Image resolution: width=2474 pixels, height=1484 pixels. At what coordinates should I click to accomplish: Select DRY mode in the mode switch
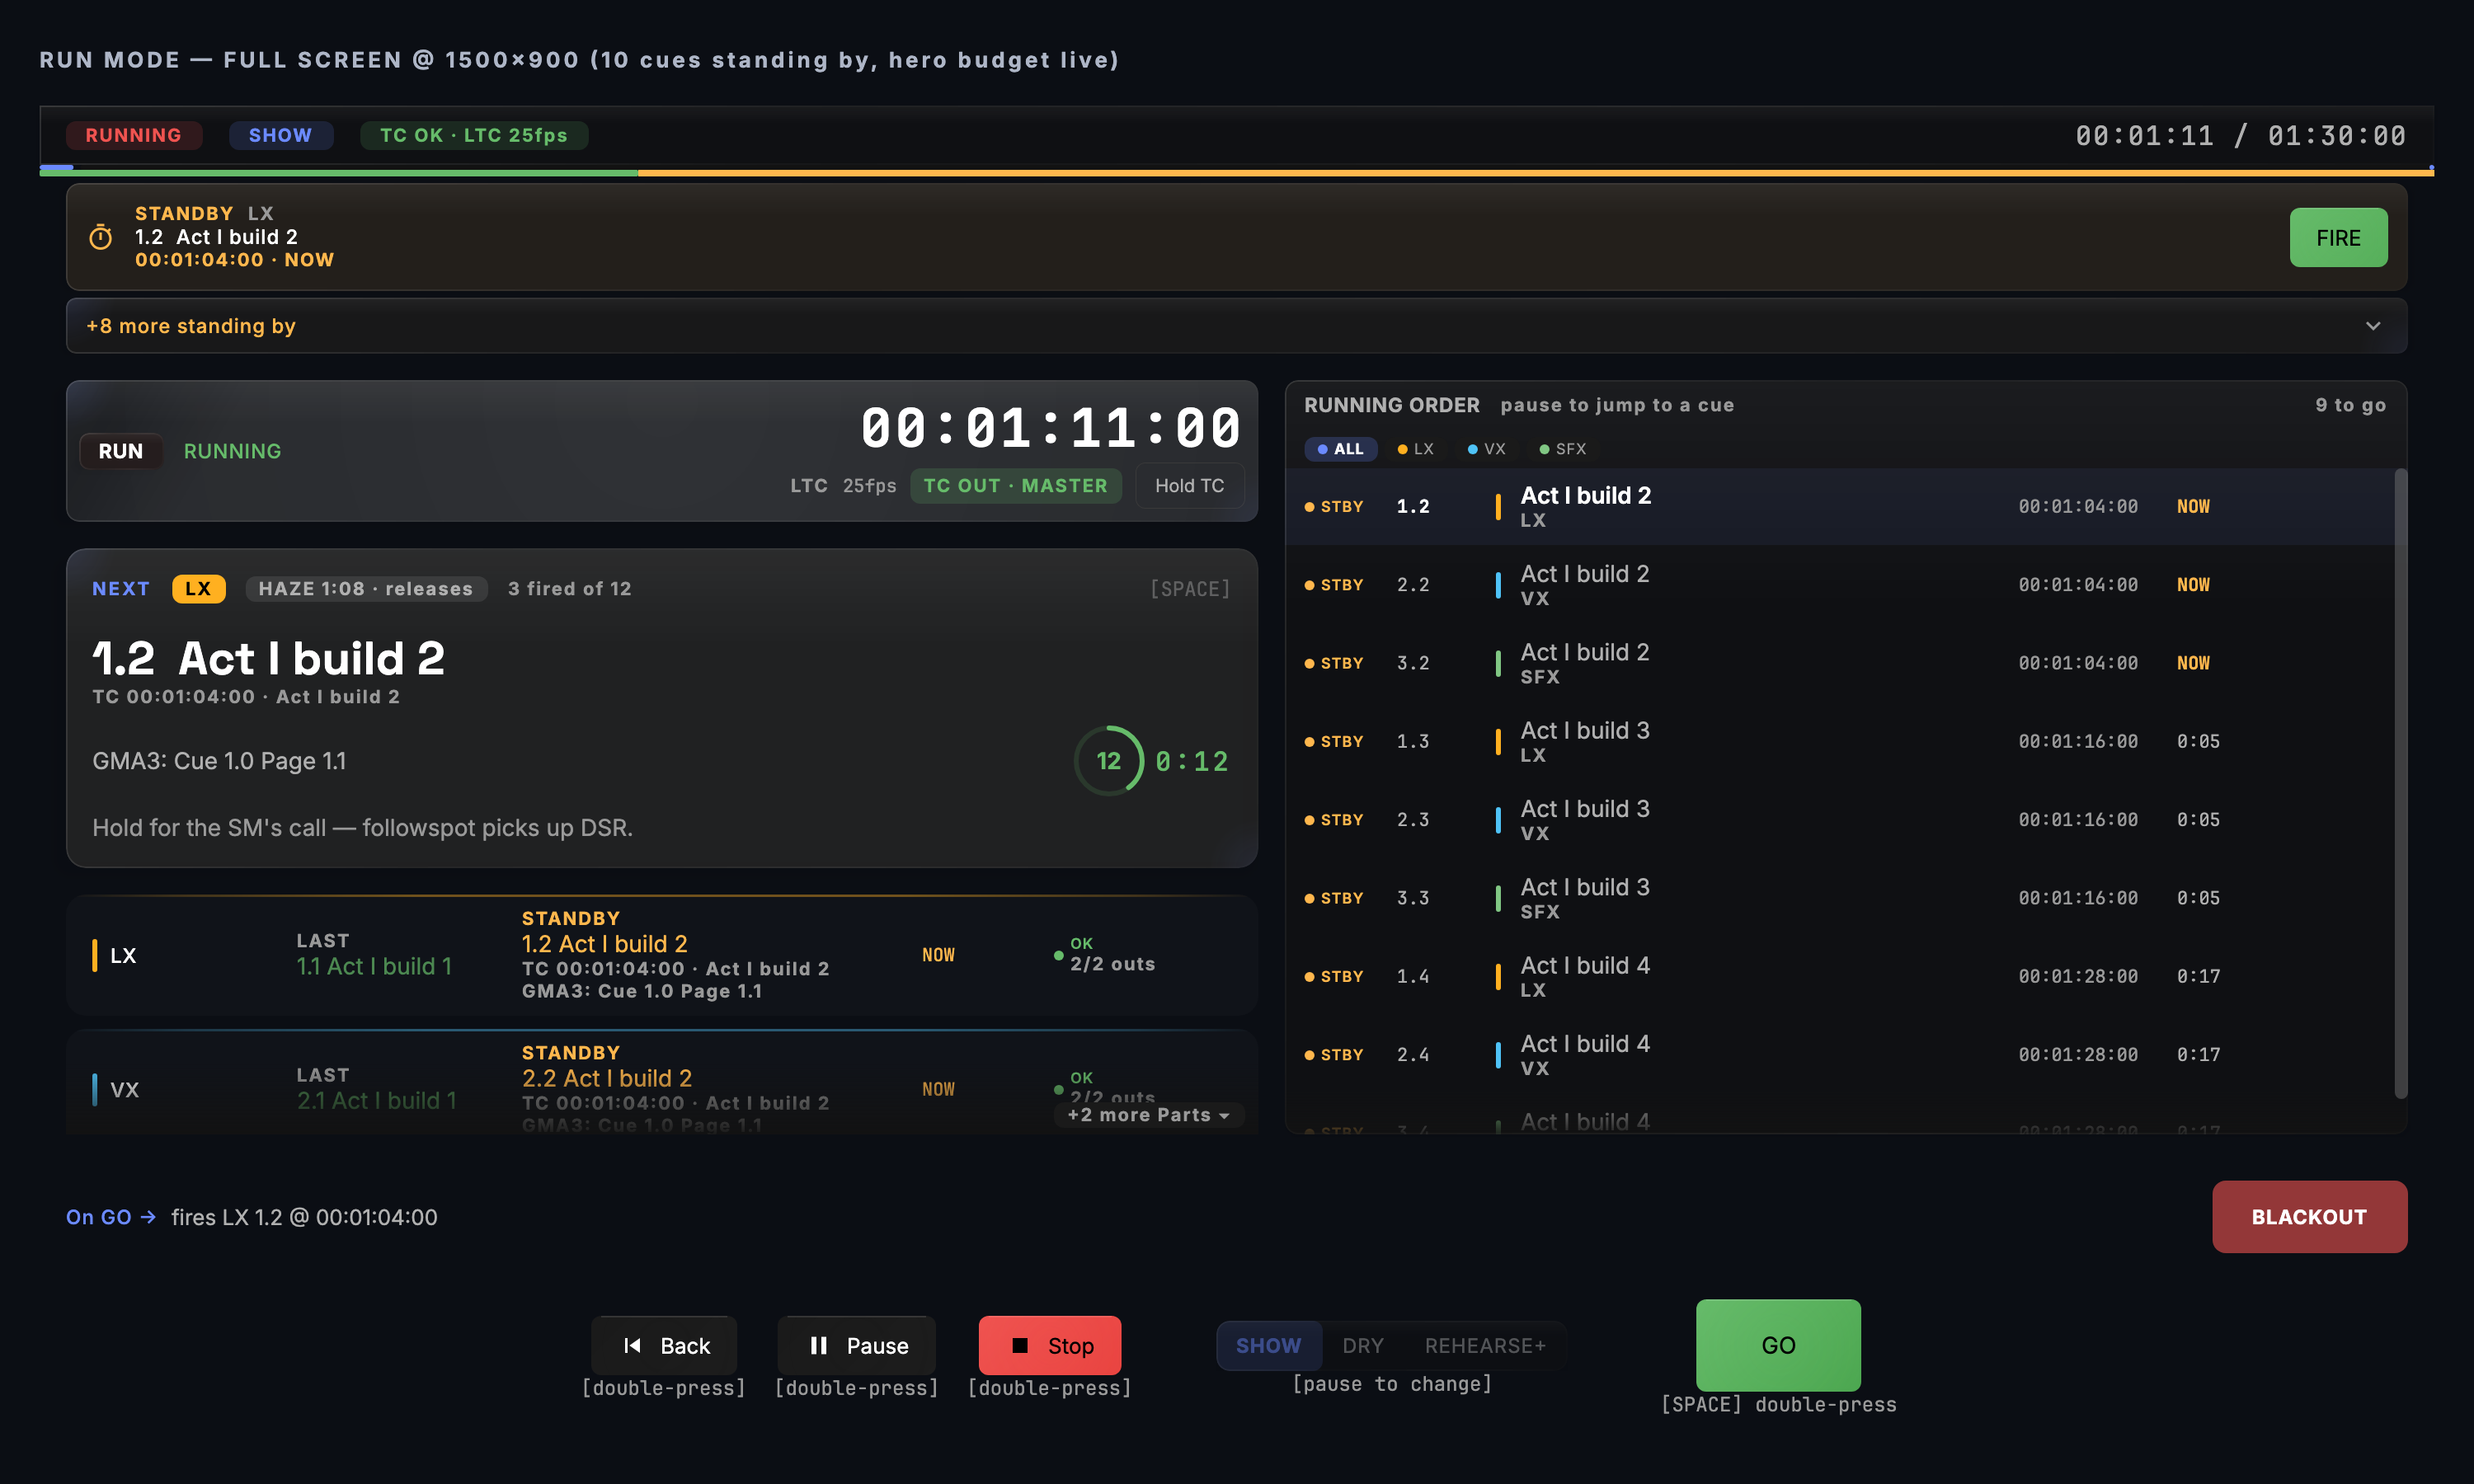(1363, 1346)
